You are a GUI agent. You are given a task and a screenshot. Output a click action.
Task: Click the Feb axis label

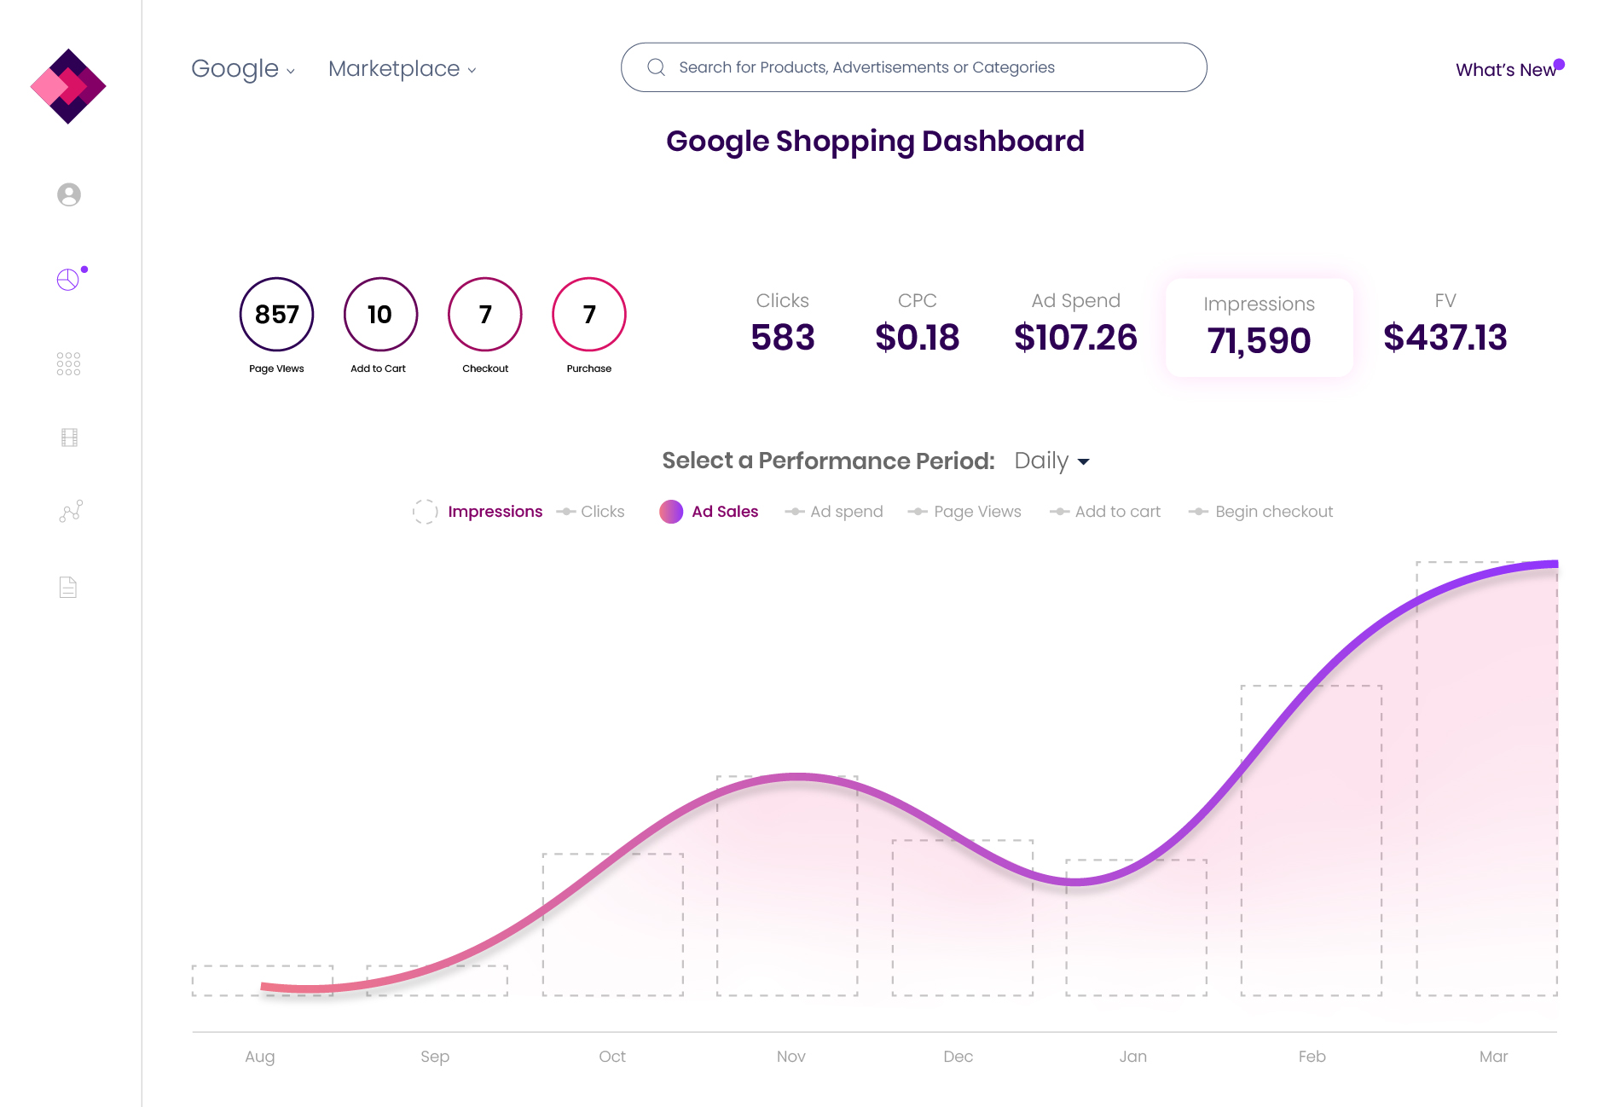pyautogui.click(x=1312, y=1056)
